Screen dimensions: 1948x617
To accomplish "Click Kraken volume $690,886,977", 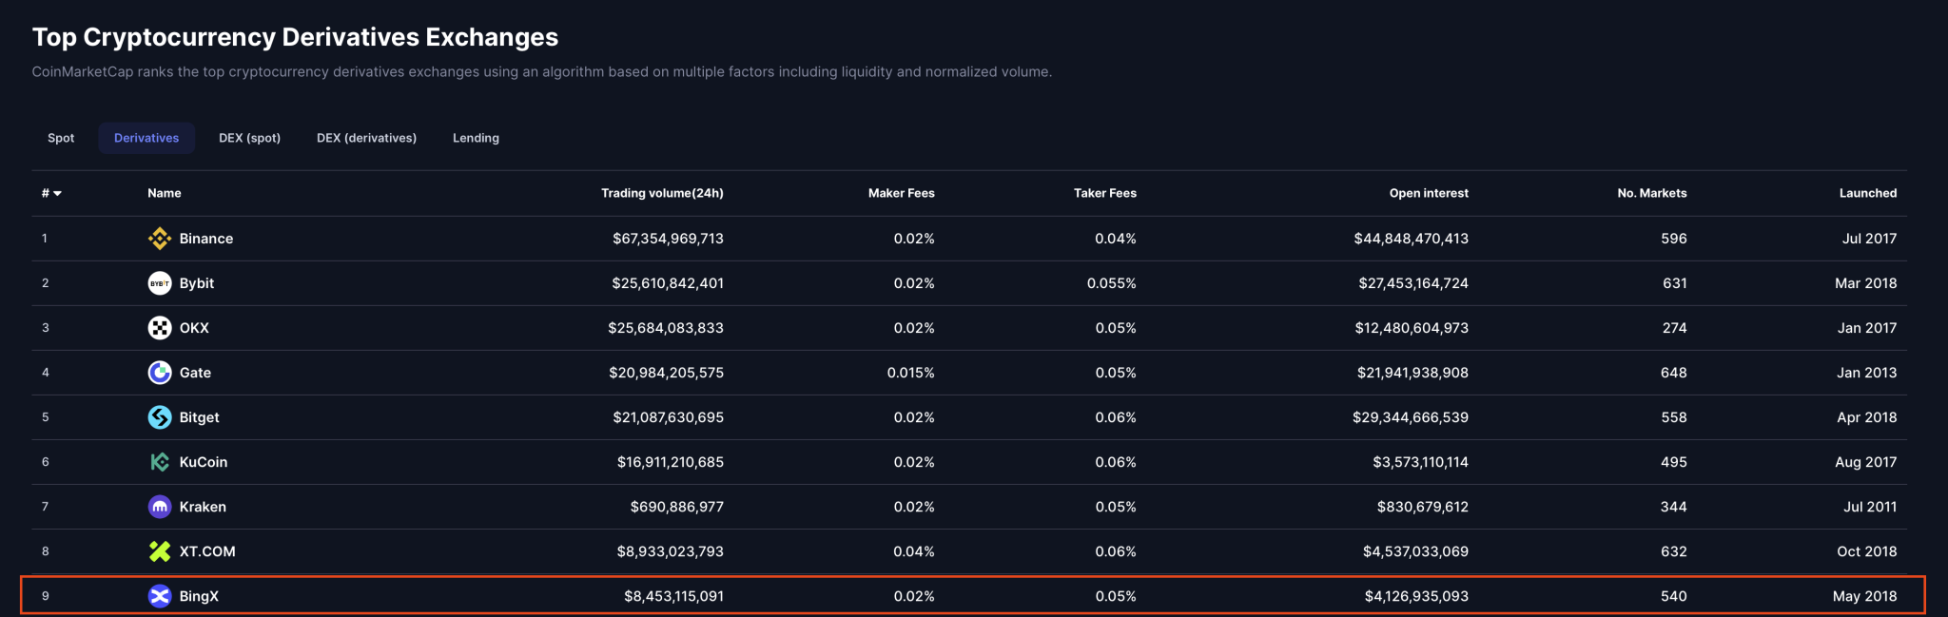I will pyautogui.click(x=677, y=507).
